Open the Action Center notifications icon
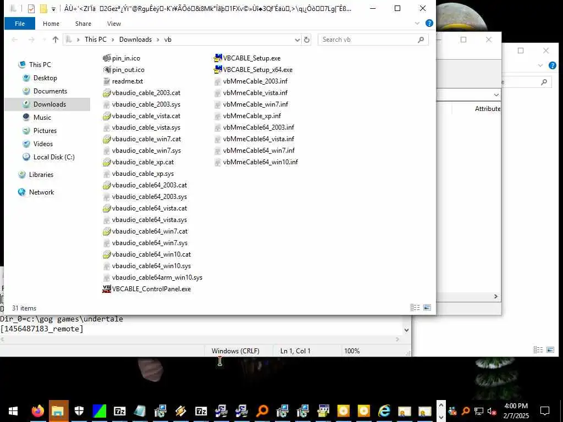This screenshot has width=563, height=422. (x=545, y=411)
